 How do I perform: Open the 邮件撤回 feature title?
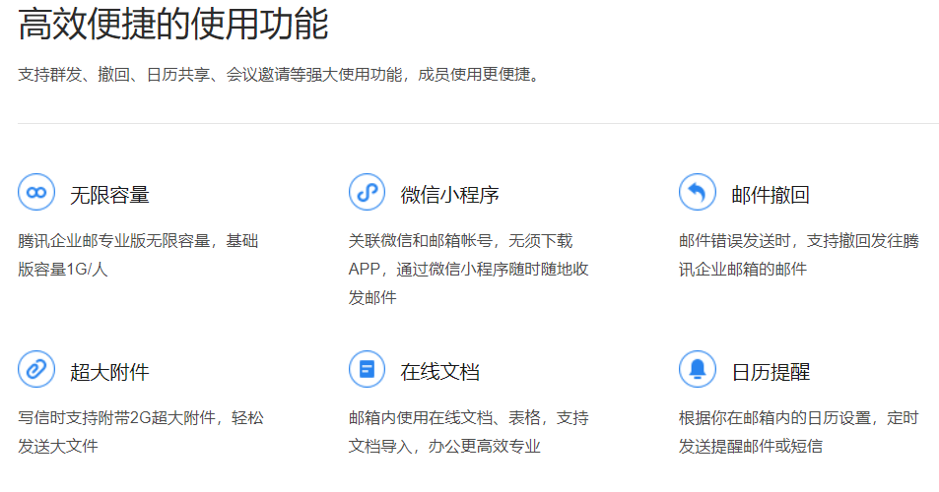click(771, 195)
